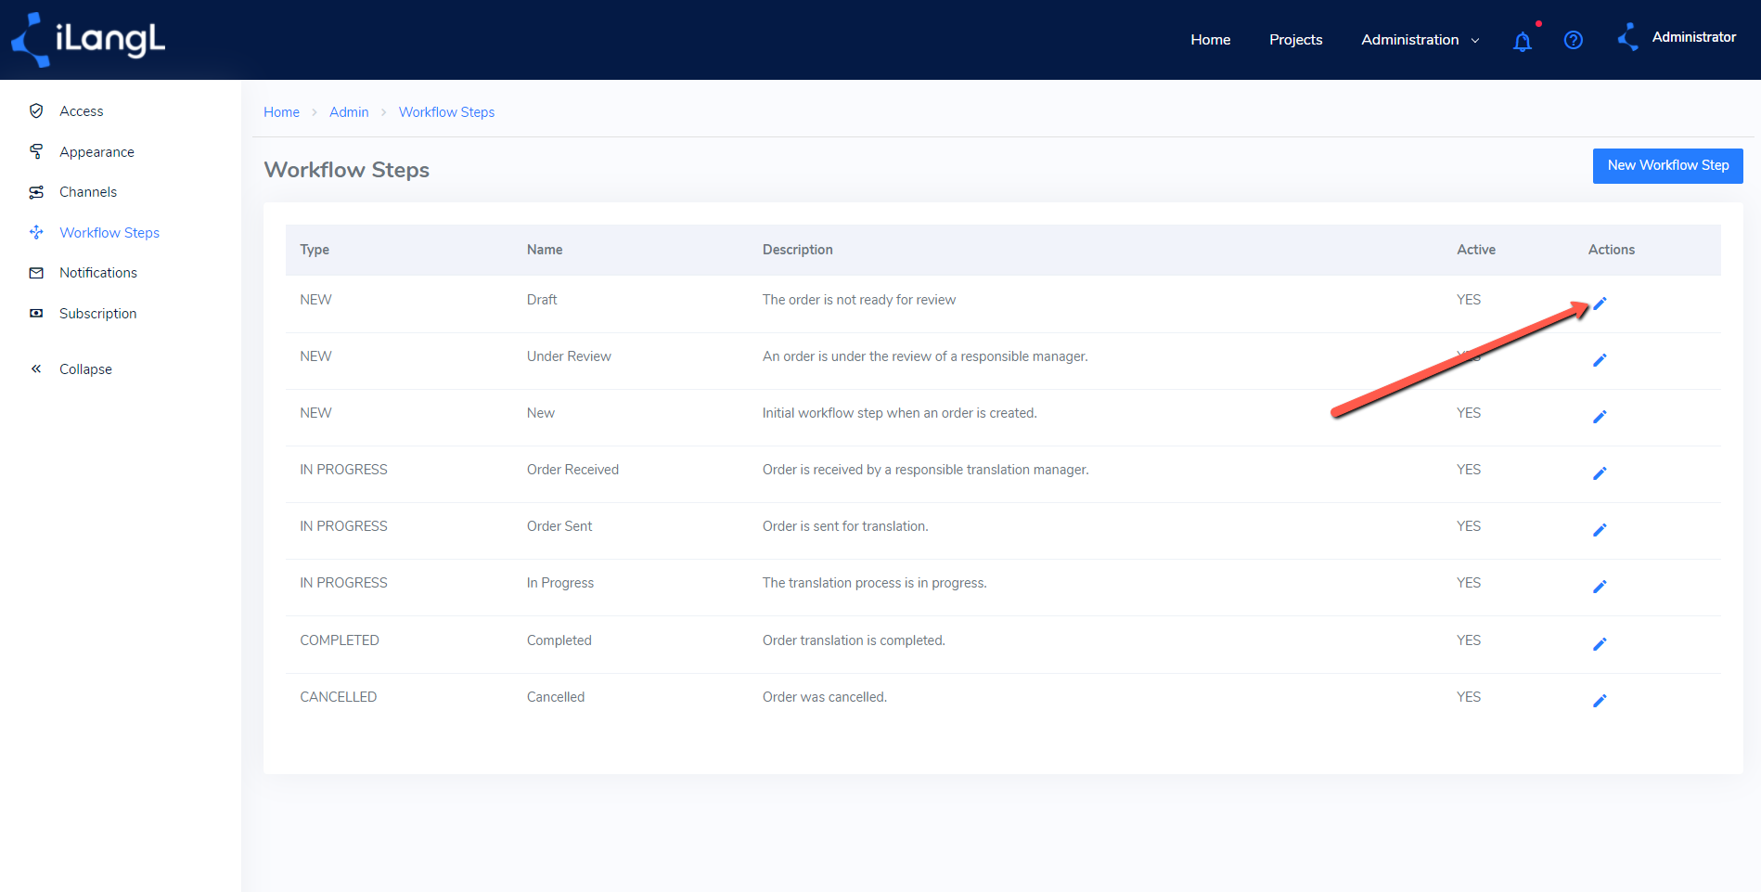Click description 'The translation process is in progress.'
Image resolution: width=1761 pixels, height=892 pixels.
click(x=875, y=583)
